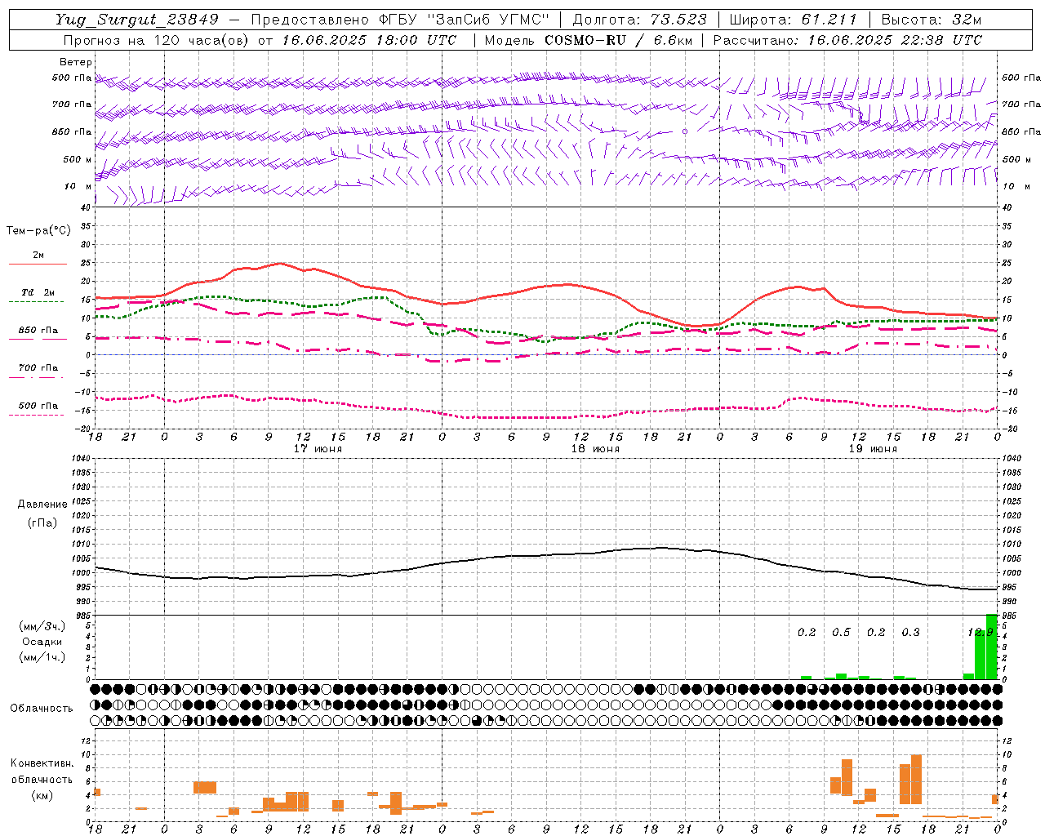
Task: Click the (мм/1ч.) precipitation unit label
Action: point(42,656)
